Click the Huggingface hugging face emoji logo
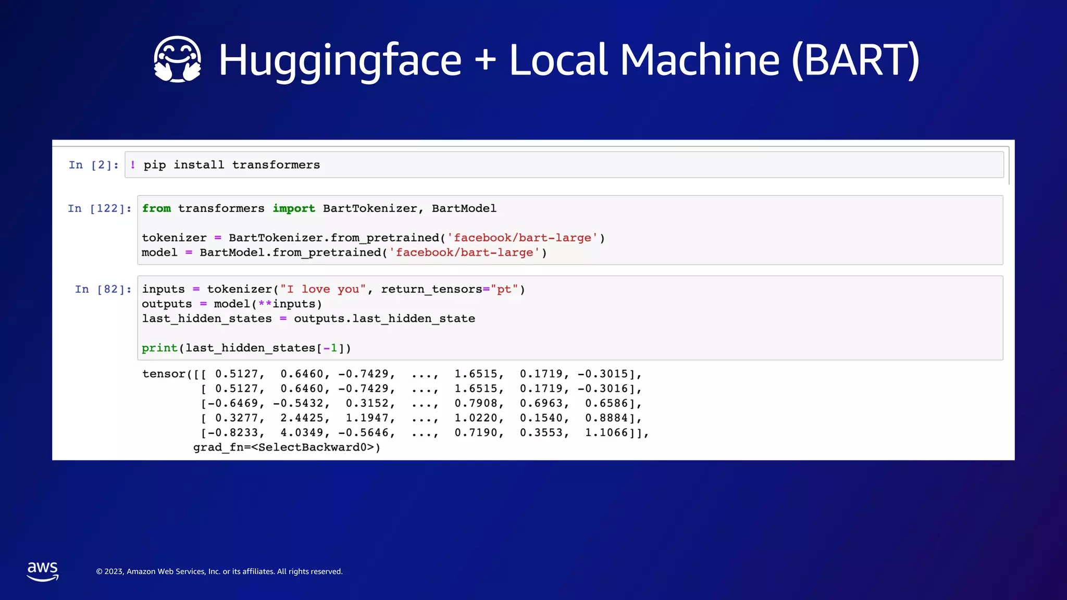 [177, 59]
